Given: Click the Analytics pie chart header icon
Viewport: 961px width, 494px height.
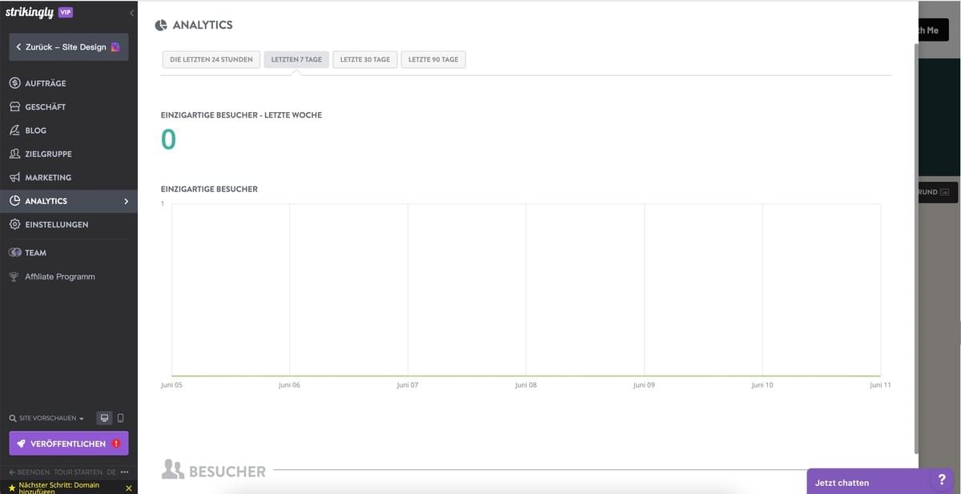Looking at the screenshot, I should [x=161, y=26].
